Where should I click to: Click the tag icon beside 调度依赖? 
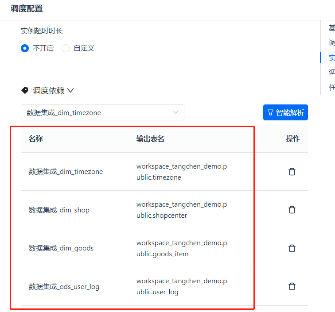click(x=25, y=90)
